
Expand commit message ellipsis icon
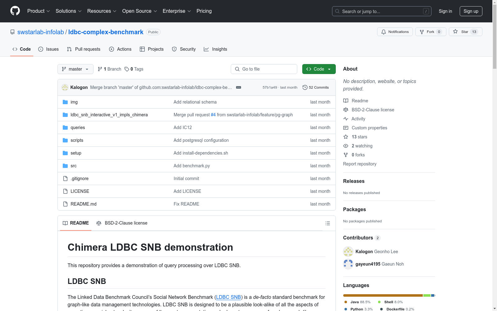239,87
